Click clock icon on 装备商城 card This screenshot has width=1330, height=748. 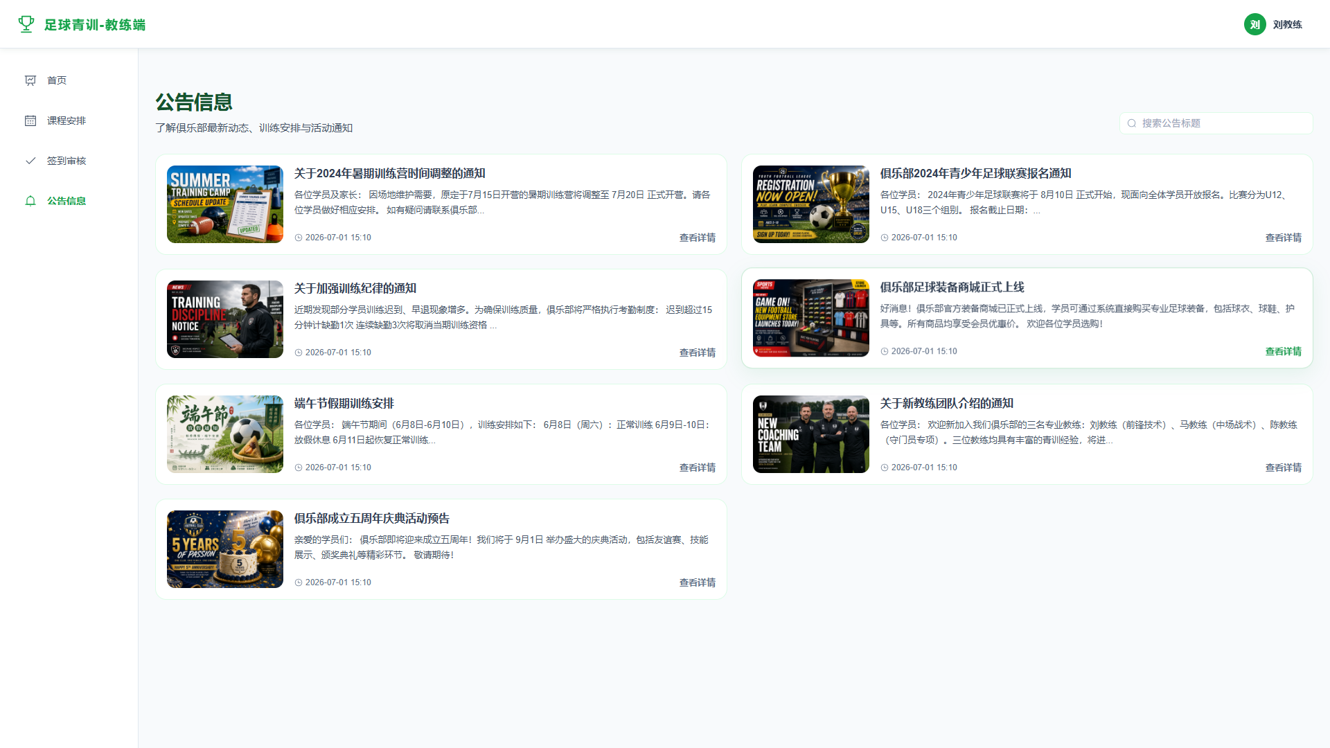(x=885, y=351)
